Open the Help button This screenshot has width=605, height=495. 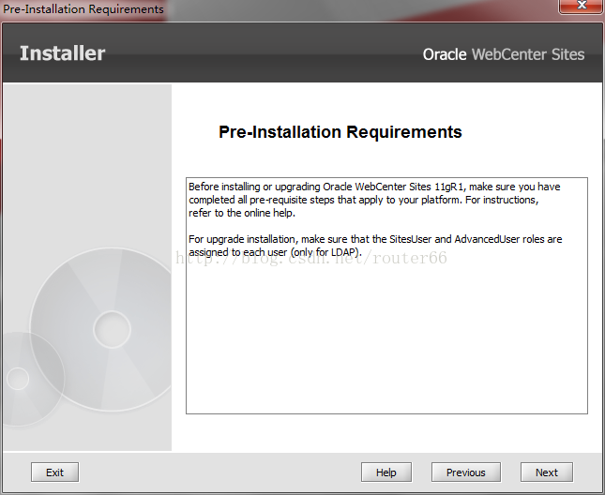pos(386,472)
